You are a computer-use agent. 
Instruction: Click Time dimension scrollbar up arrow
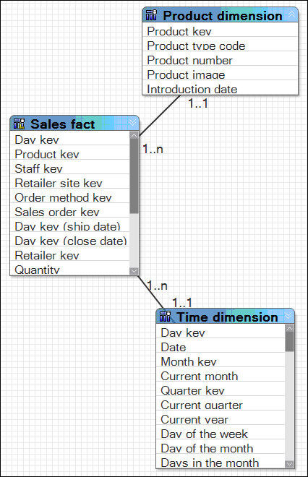click(x=289, y=328)
